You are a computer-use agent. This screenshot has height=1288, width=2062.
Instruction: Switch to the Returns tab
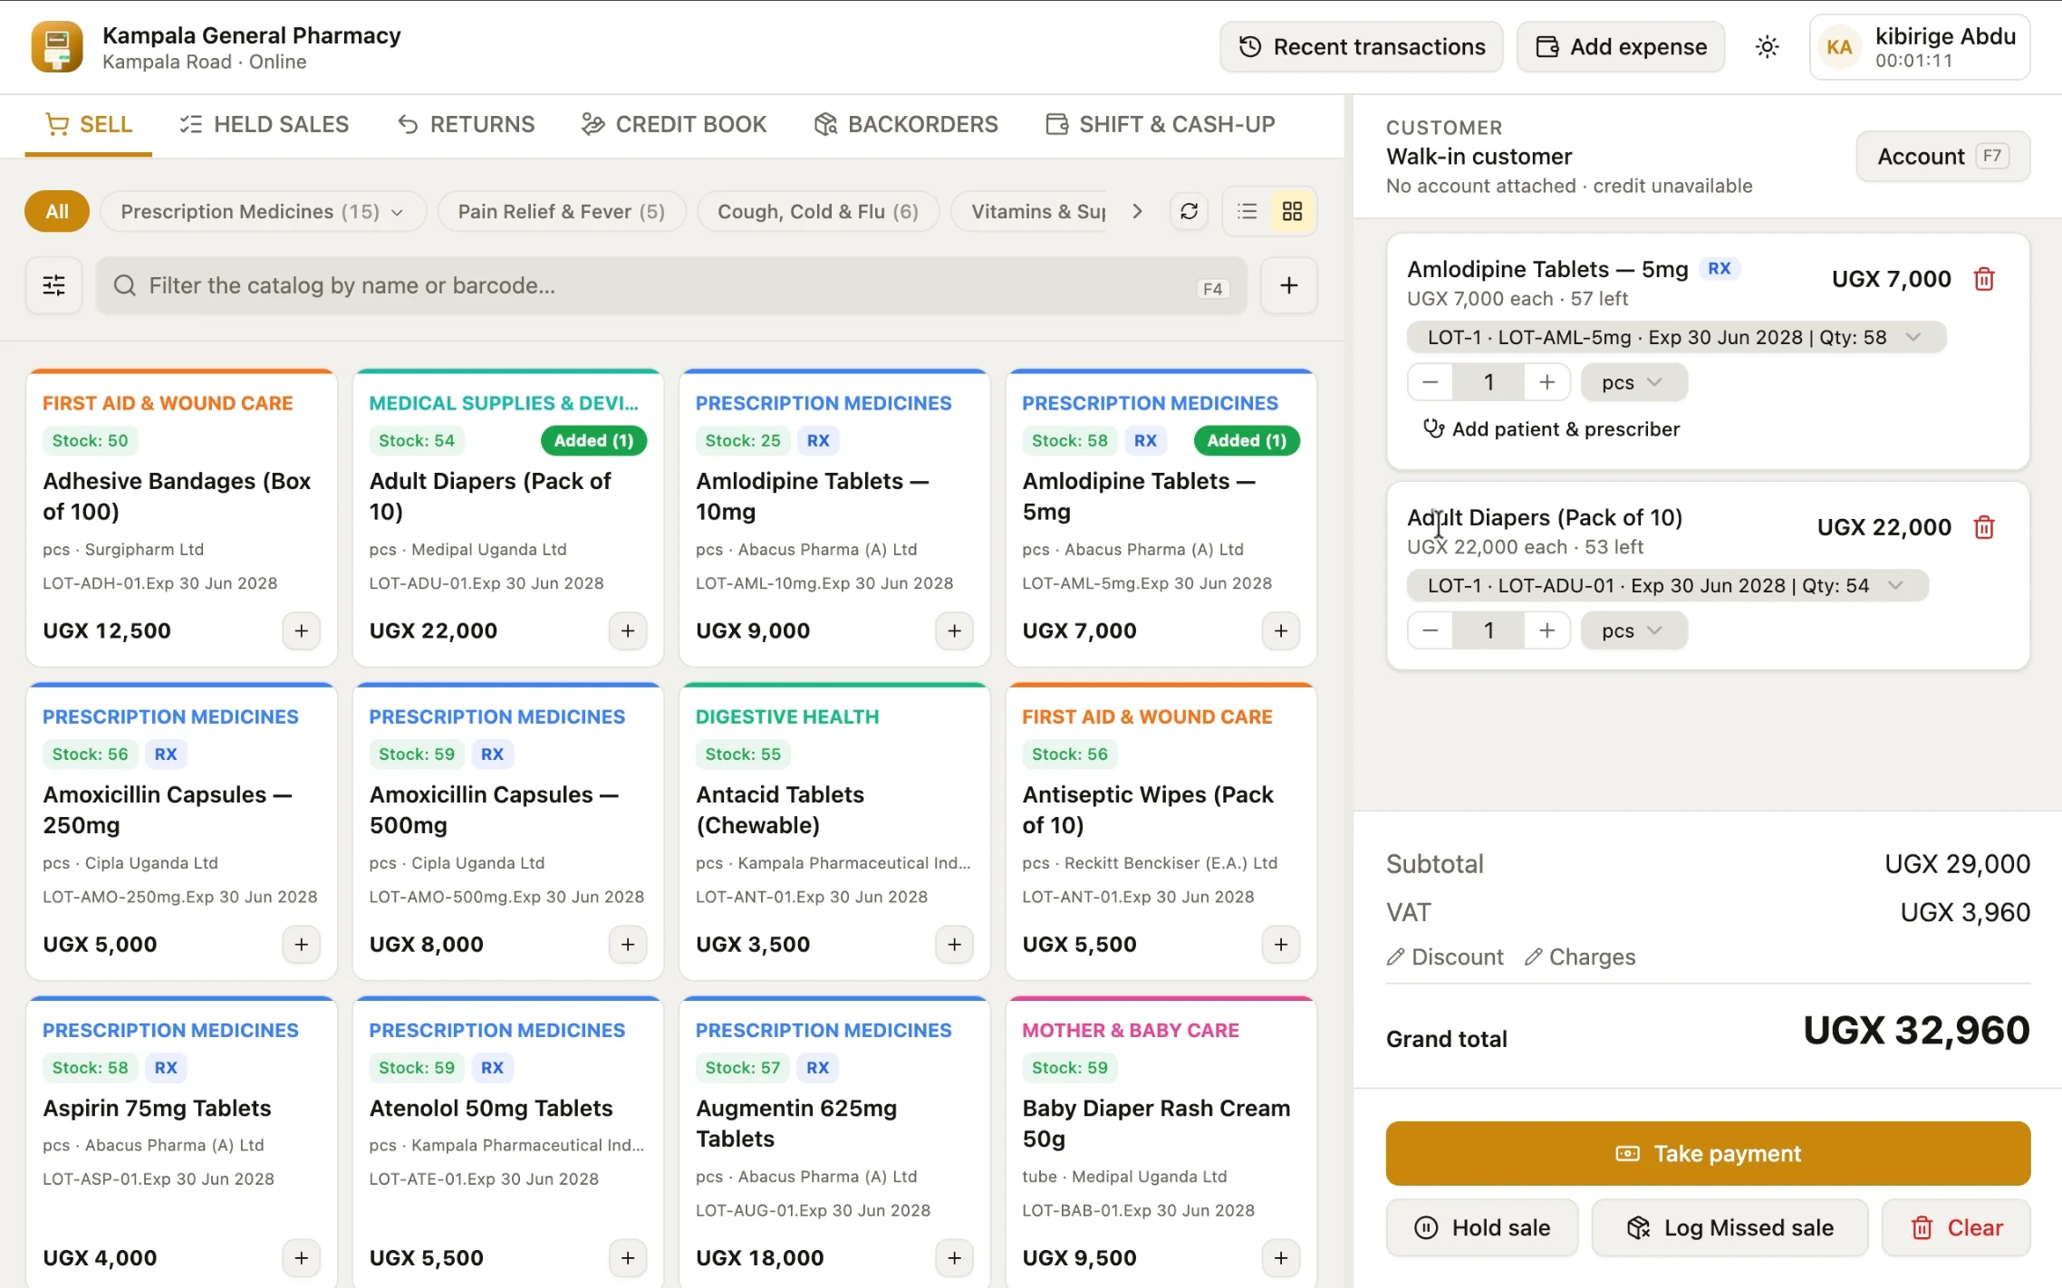click(x=466, y=124)
